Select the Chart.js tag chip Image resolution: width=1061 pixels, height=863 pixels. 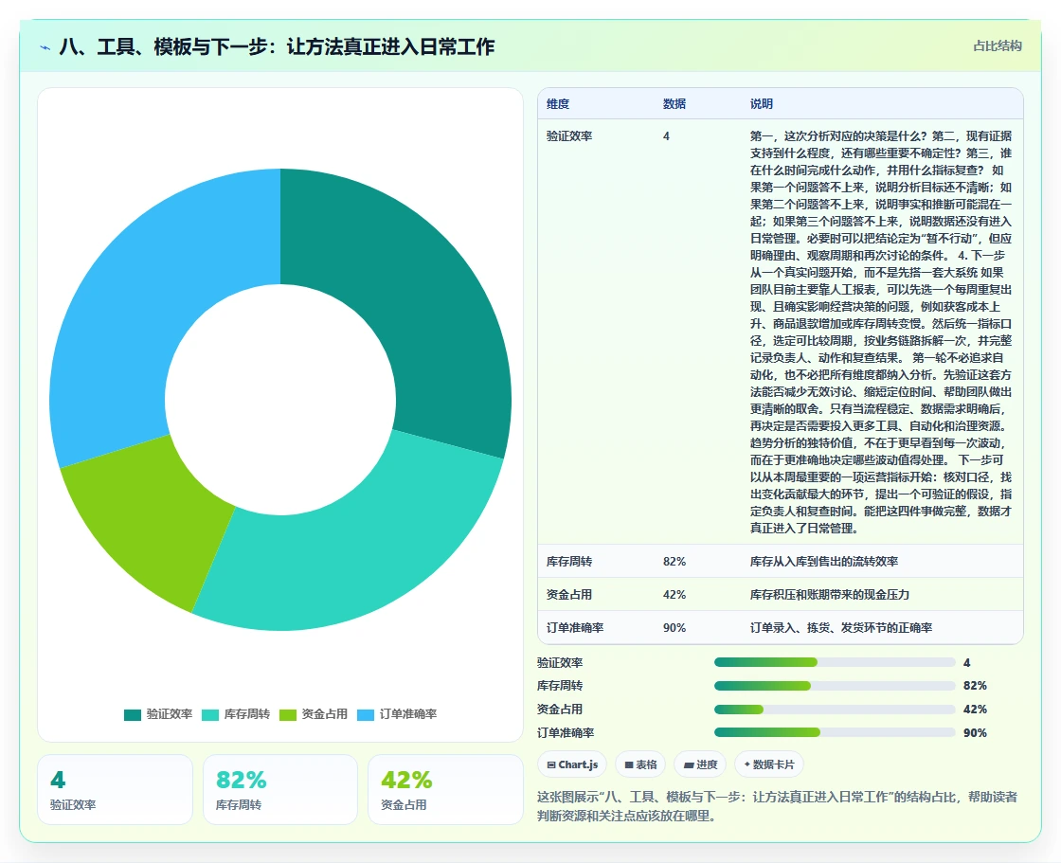[572, 764]
